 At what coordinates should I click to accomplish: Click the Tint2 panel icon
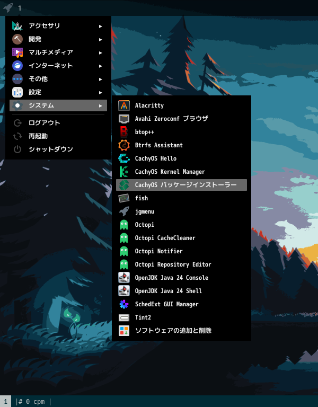(124, 317)
